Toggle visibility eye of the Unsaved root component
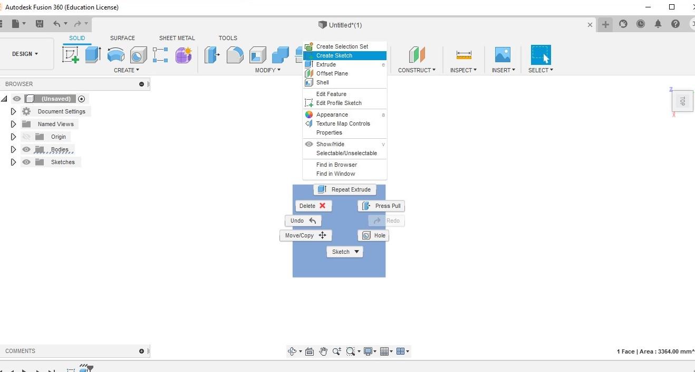 tap(17, 99)
